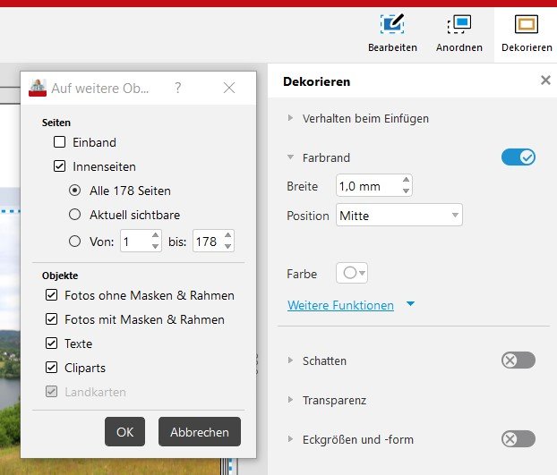Screen dimensions: 557x475
Task: Uncheck Fotos mit Masken & Rahmen
Action: point(52,319)
